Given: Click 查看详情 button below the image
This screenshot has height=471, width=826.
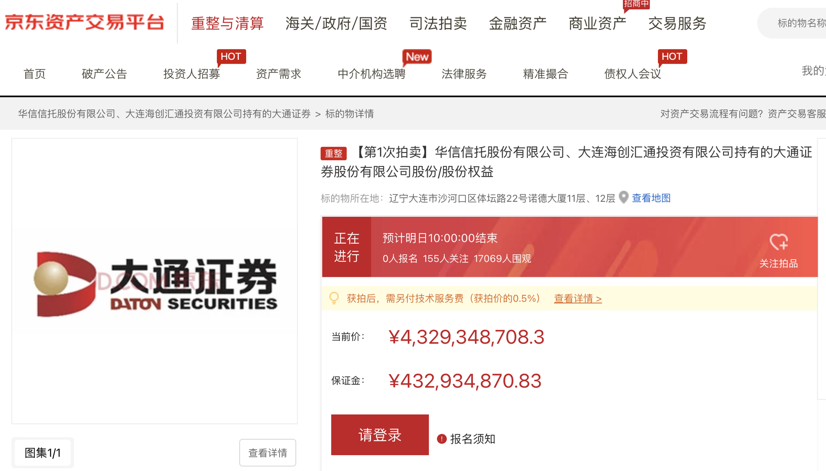Looking at the screenshot, I should [x=268, y=453].
